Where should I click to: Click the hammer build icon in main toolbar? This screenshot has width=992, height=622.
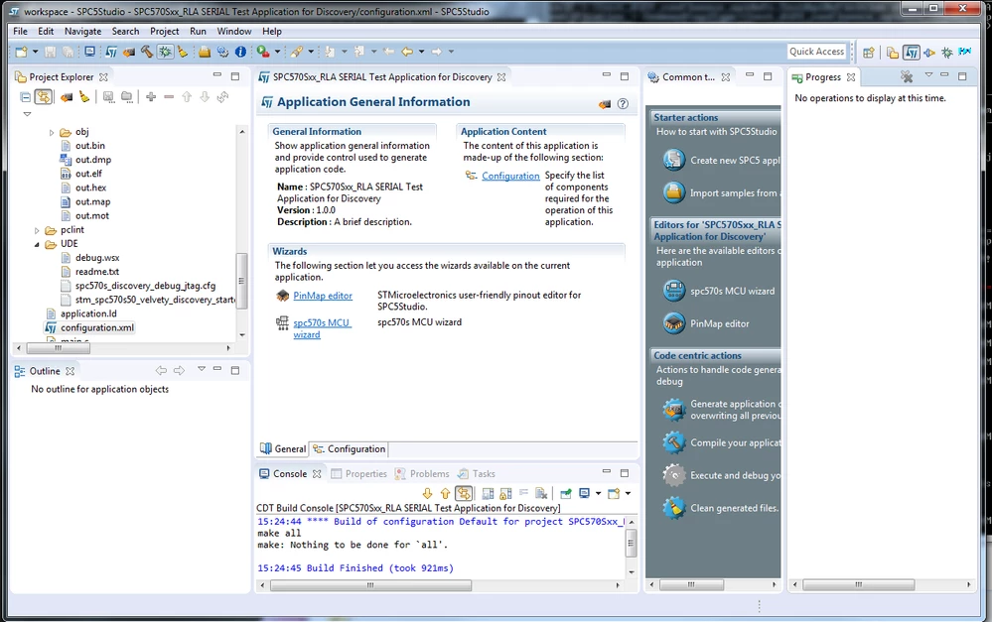tap(147, 52)
